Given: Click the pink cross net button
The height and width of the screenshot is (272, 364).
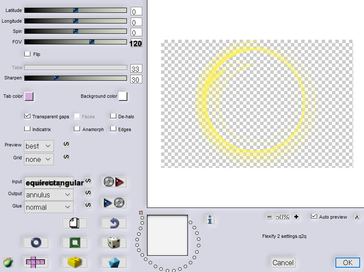Looking at the screenshot, I should [x=36, y=262].
